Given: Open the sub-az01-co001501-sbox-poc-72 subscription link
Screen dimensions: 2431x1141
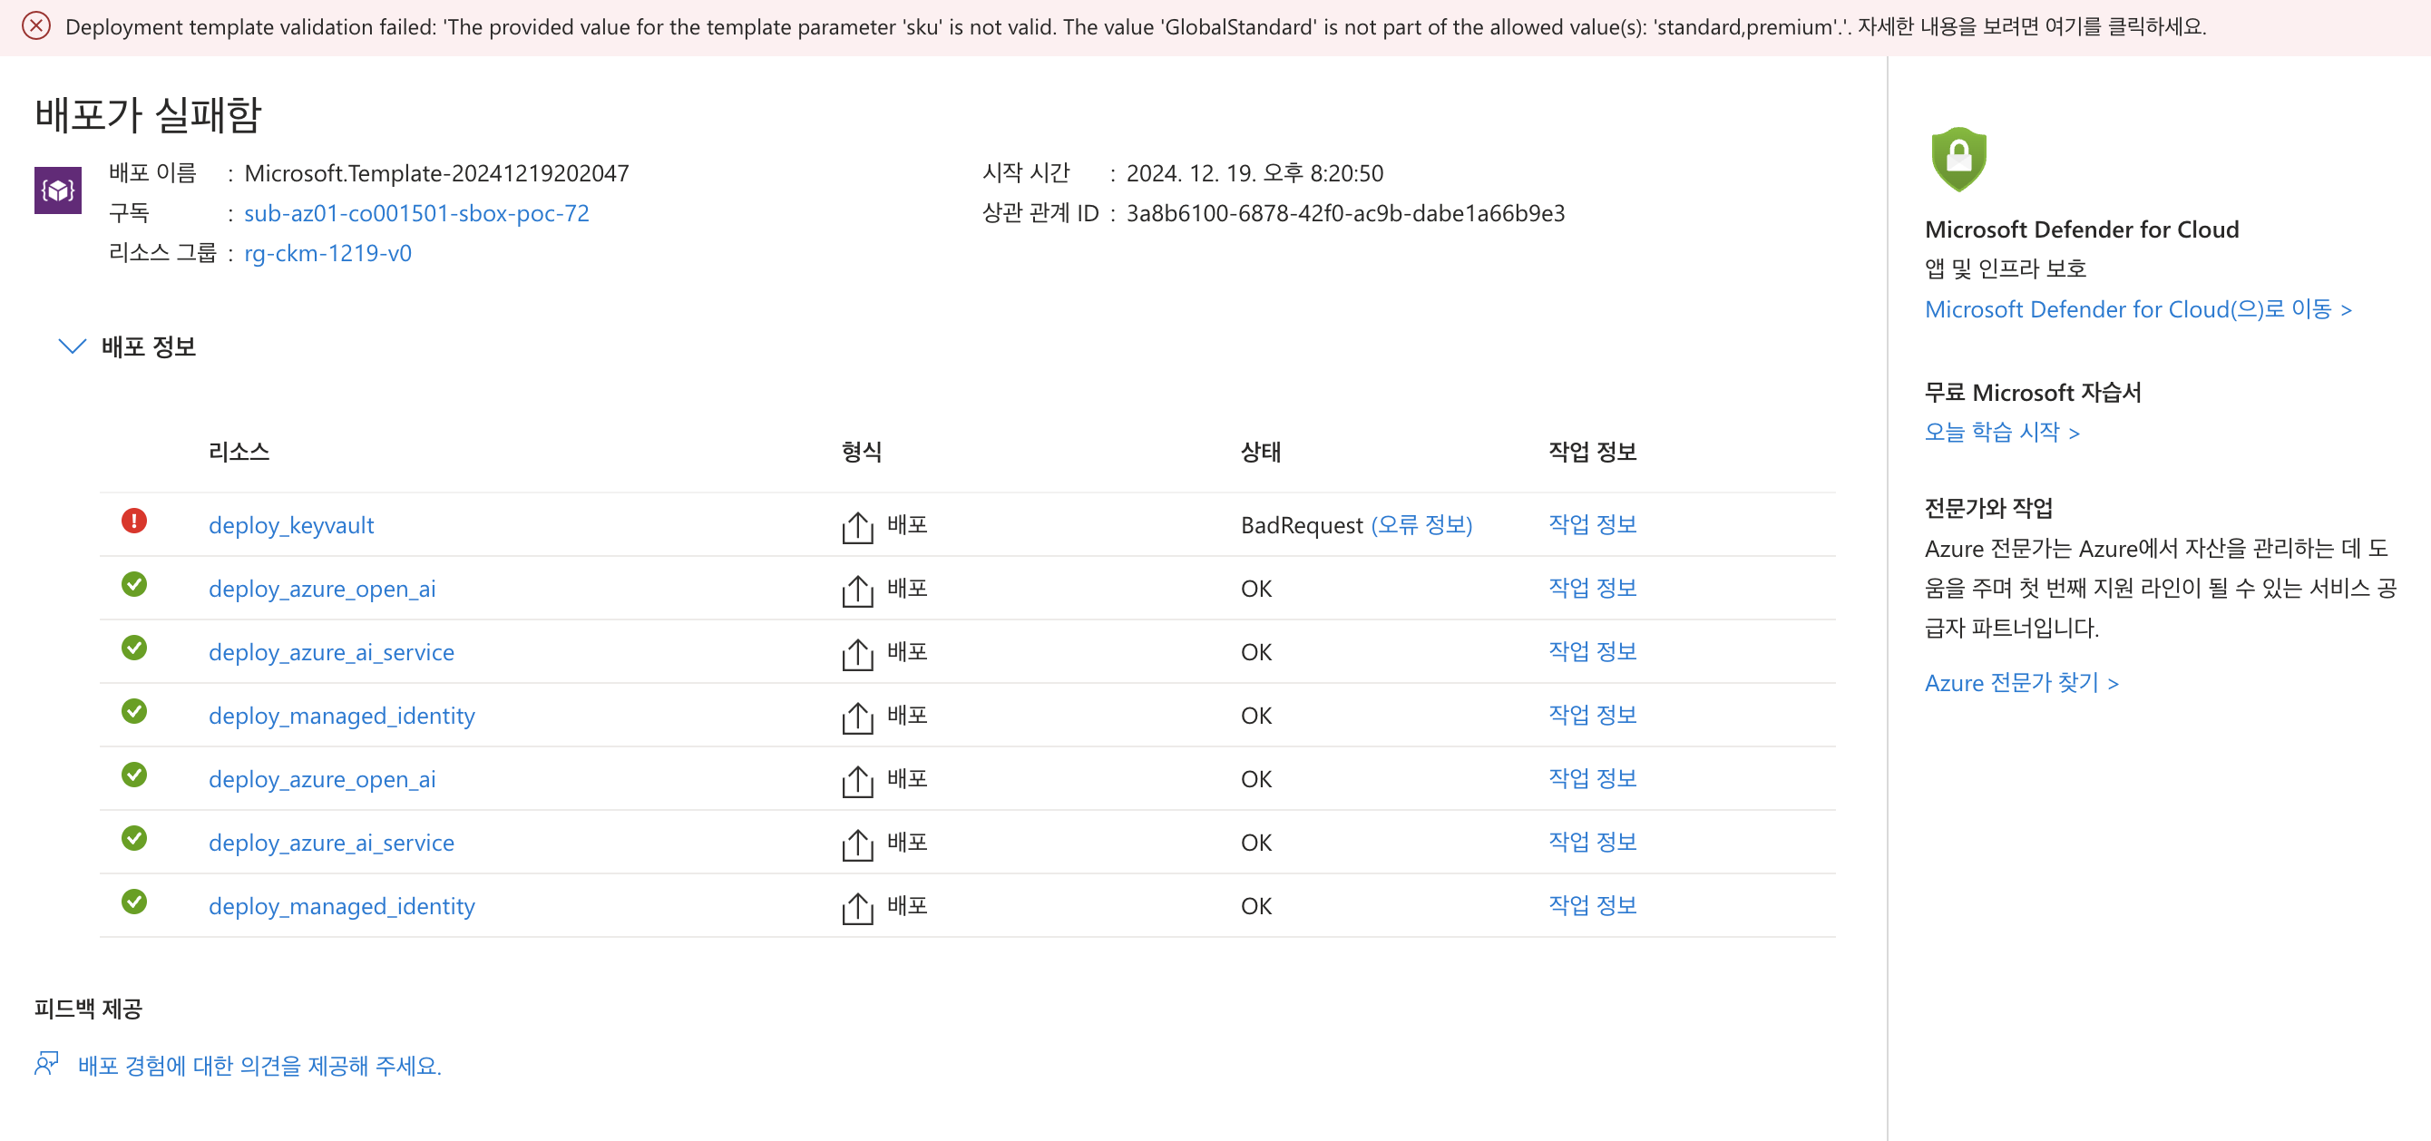Looking at the screenshot, I should pos(416,213).
